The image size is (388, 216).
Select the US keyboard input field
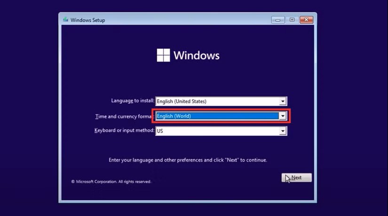pos(221,131)
